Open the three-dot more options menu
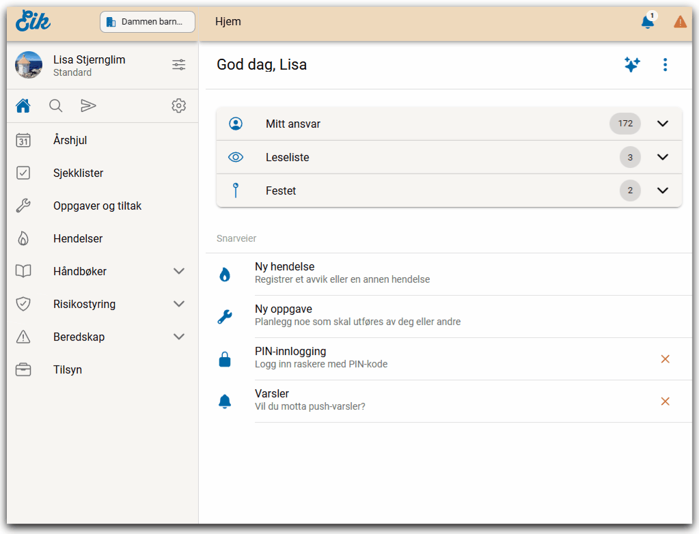Image resolution: width=699 pixels, height=534 pixels. click(x=665, y=65)
